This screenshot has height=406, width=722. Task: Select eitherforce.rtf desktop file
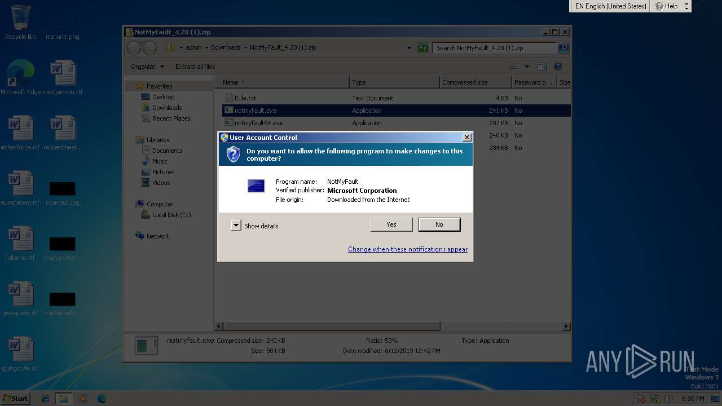[20, 133]
